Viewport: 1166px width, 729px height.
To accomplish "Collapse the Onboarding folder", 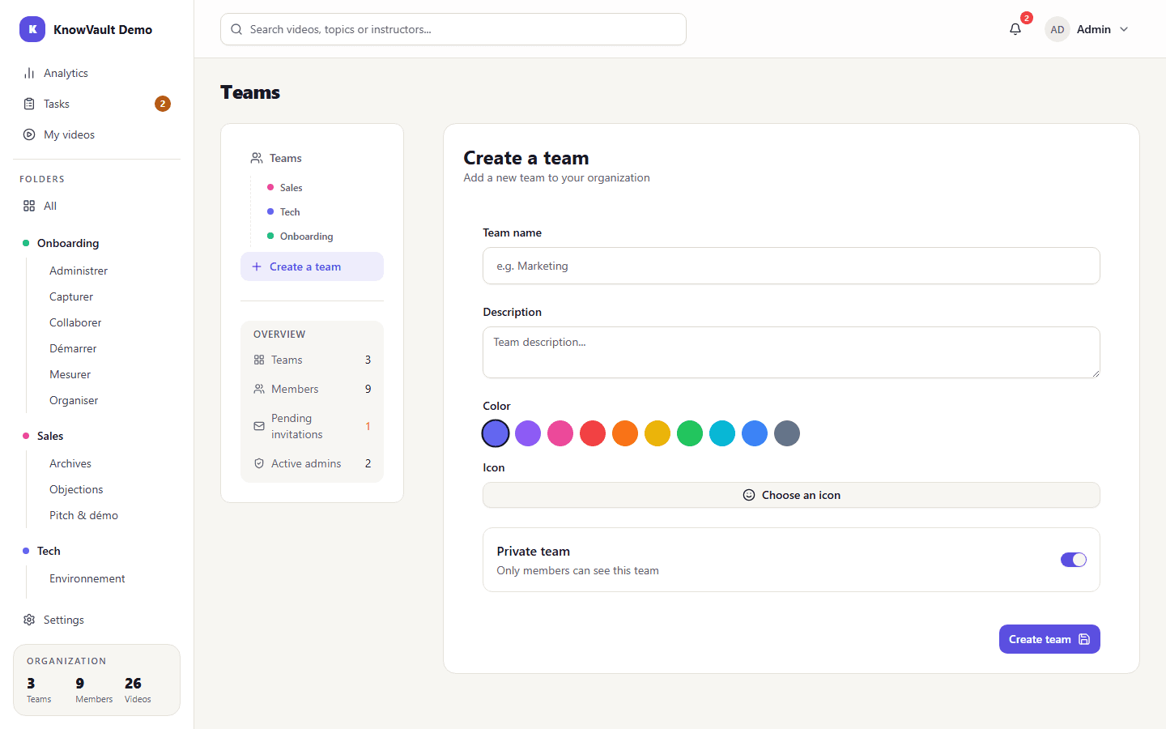I will coord(68,243).
